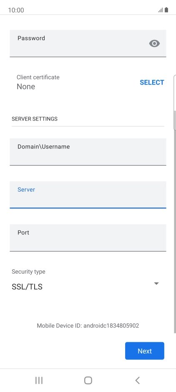This screenshot has width=176, height=392.
Task: Tap the Client certificate None value
Action: click(x=26, y=87)
